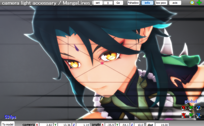The width and height of the screenshot is (204, 126).
Task: Click the camera Z value field
Action: click(83, 124)
